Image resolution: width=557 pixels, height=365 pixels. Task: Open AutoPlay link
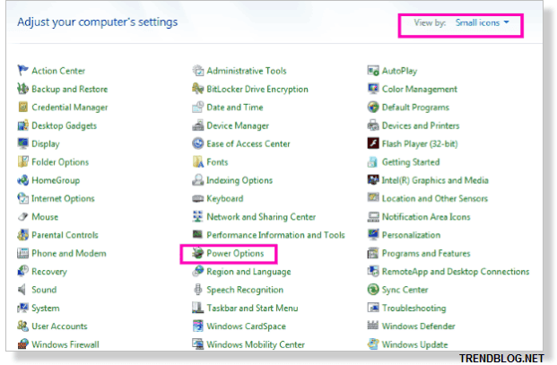click(x=400, y=71)
